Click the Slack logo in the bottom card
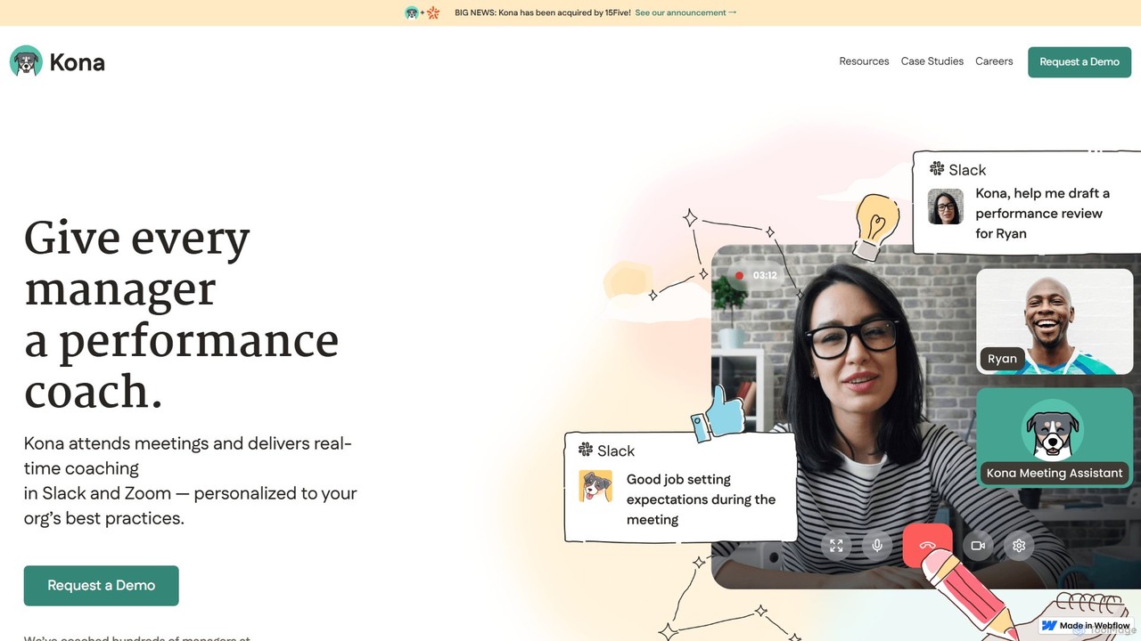1141x641 pixels. pos(586,450)
